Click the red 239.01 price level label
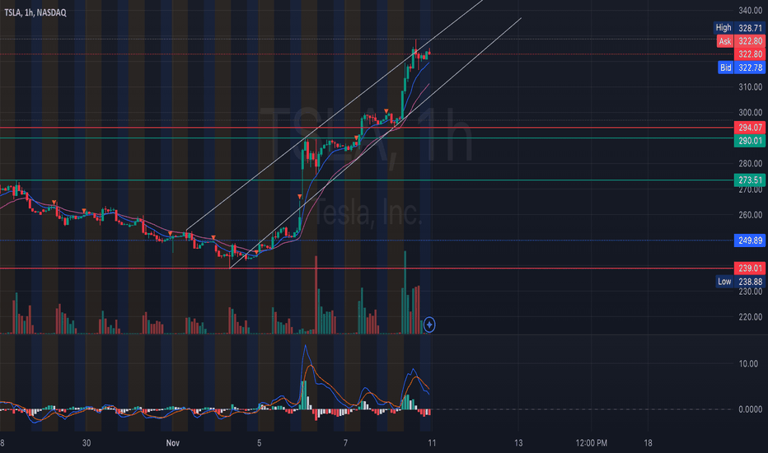Image resolution: width=768 pixels, height=453 pixels. (750, 269)
